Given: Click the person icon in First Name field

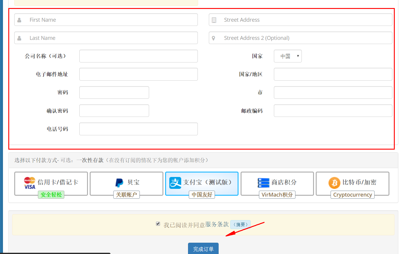Looking at the screenshot, I should (19, 20).
